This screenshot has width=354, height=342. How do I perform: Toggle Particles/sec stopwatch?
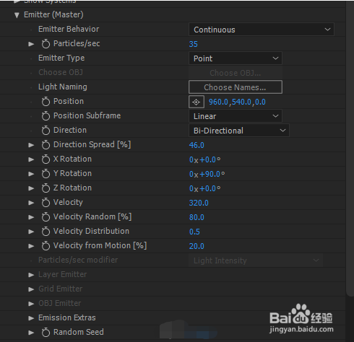coord(46,44)
